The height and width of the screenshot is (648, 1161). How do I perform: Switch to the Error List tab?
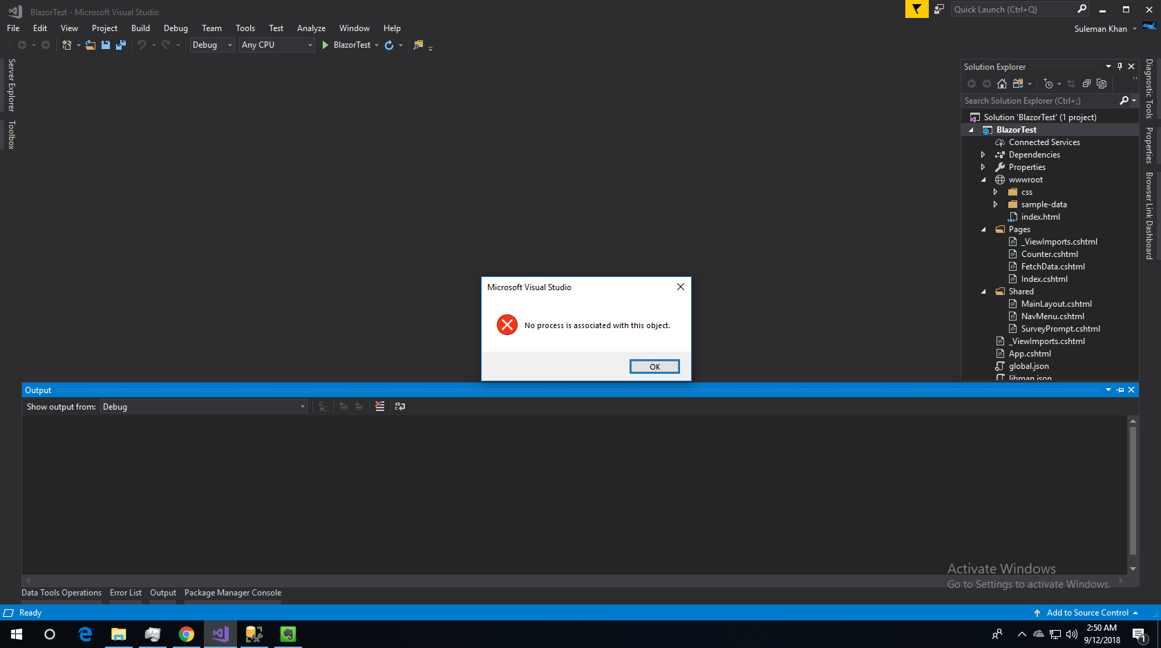125,592
